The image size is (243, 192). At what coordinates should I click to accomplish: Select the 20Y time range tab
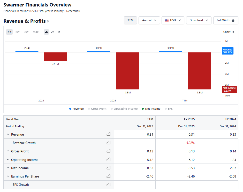26,32
